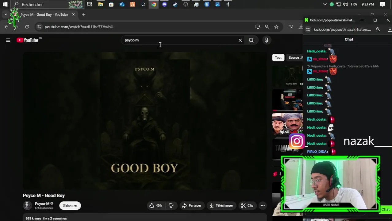392x221 pixels.
Task: Install the YouTube app from address bar
Action: click(x=258, y=27)
